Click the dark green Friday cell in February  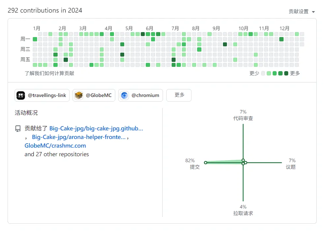pyautogui.click(x=66, y=60)
